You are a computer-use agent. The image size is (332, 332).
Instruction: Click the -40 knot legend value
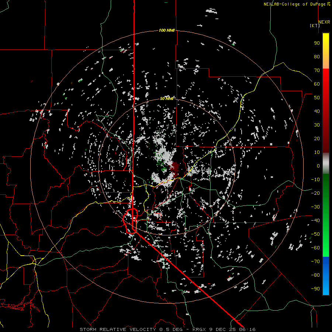tap(315, 221)
